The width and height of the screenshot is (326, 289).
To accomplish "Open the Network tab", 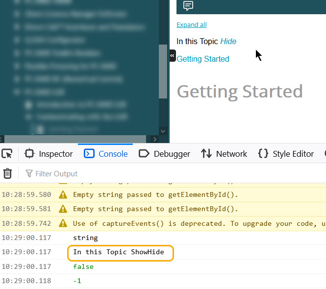I will pos(224,154).
